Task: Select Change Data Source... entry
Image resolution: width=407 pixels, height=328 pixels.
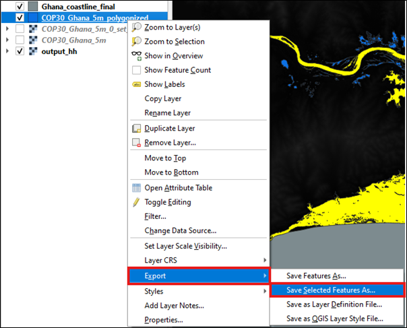Action: click(199, 231)
